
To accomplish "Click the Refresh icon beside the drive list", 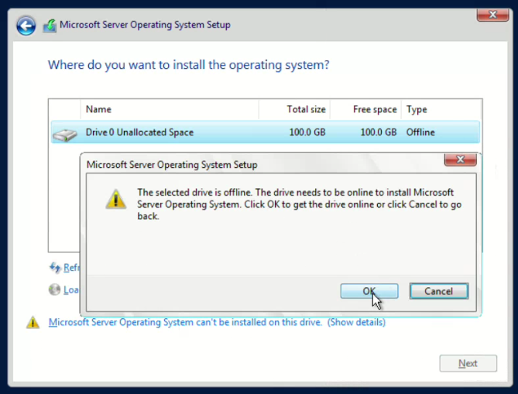I will (x=55, y=267).
